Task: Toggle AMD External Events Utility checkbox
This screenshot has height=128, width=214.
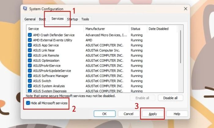Action: [x=30, y=40]
